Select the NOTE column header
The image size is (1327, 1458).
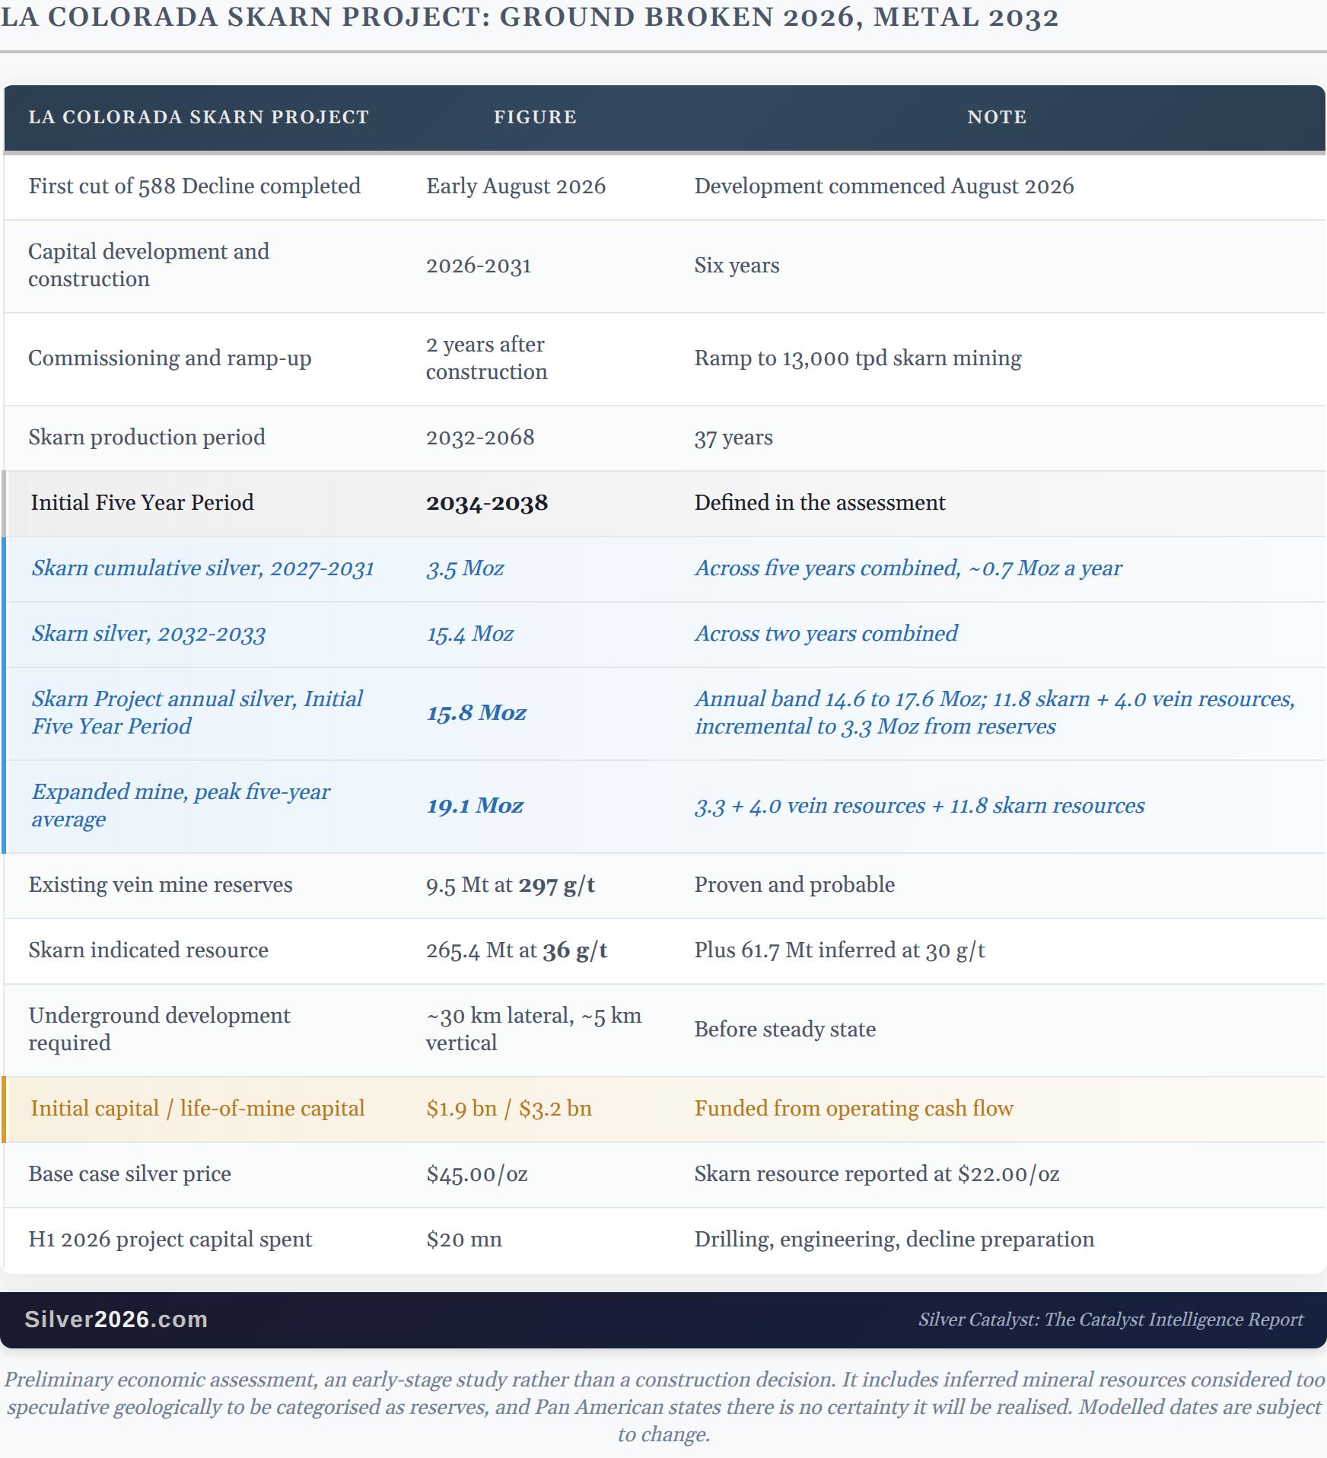pos(997,117)
